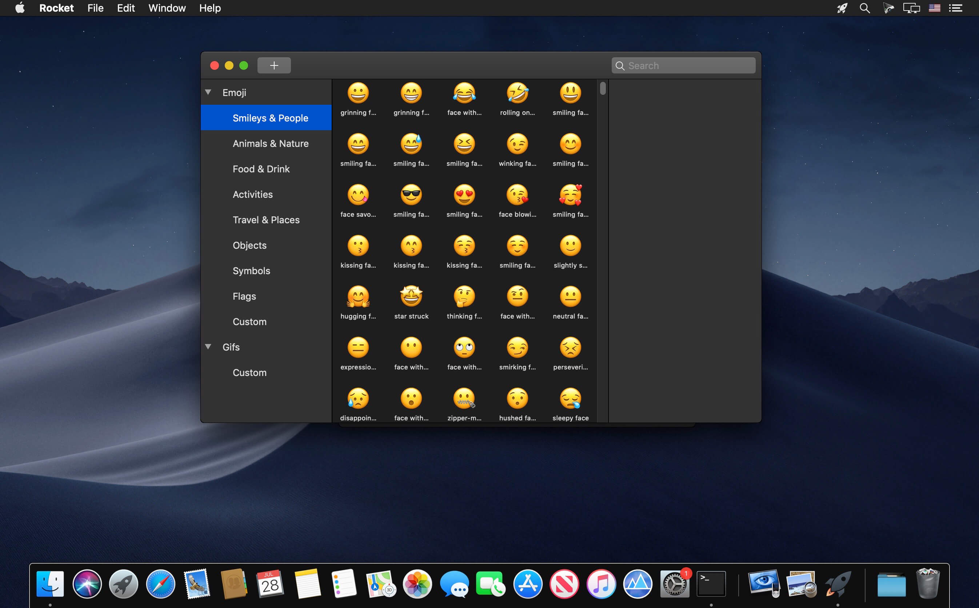Click the new tab plus button

(275, 65)
